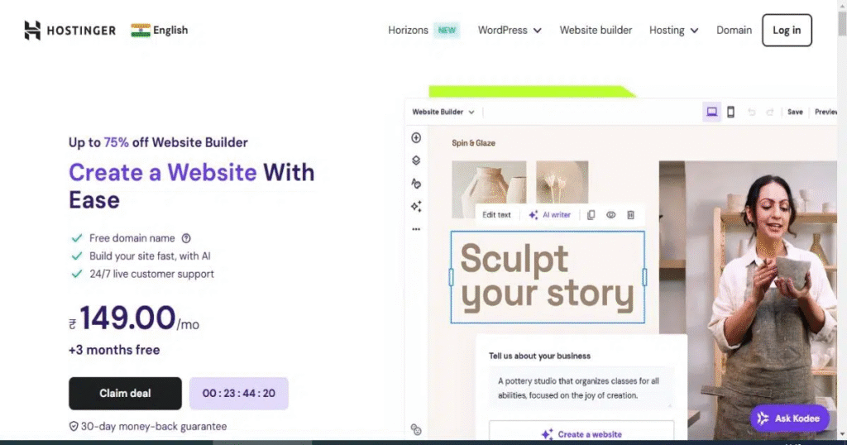Toggle visibility with the eye icon

click(x=611, y=215)
